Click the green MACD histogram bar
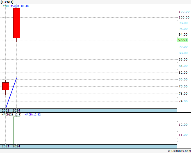 [x=17, y=131]
